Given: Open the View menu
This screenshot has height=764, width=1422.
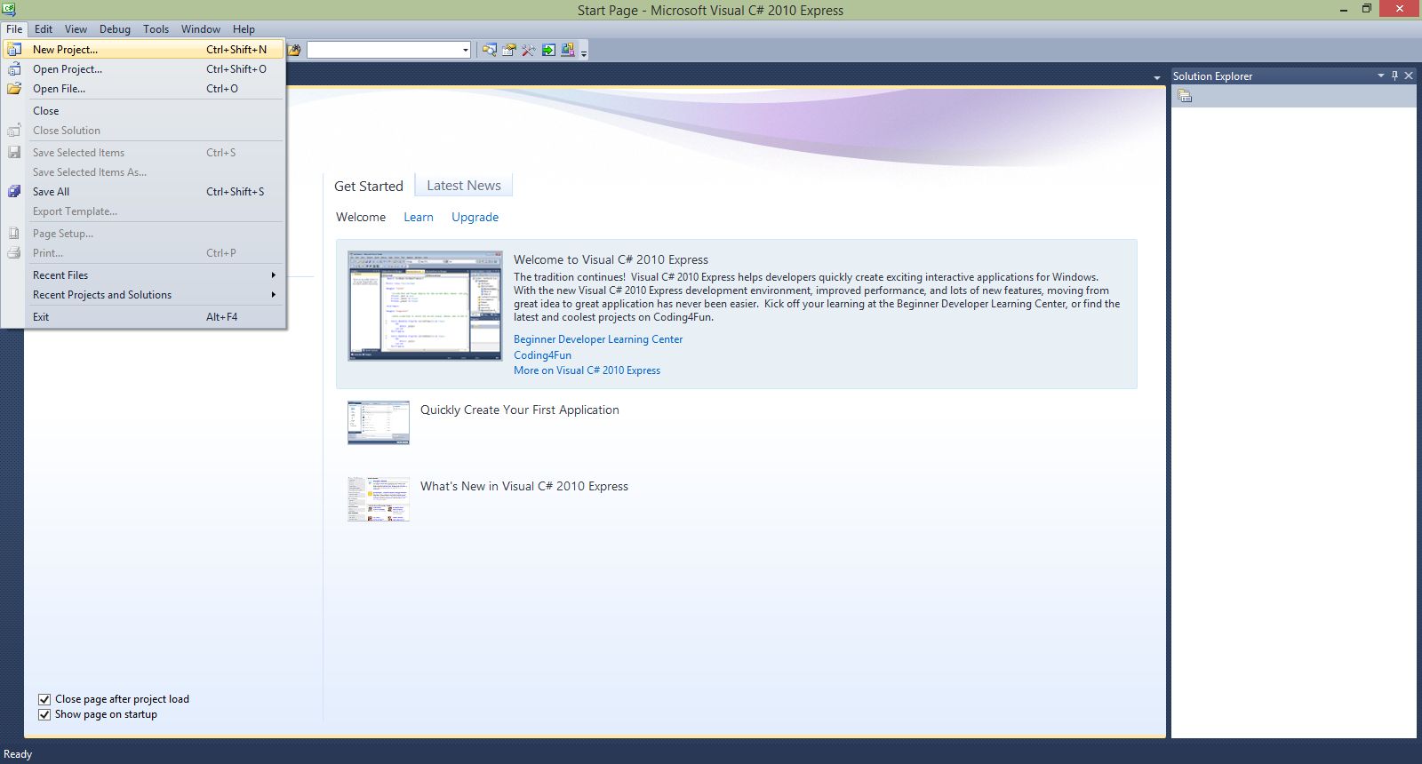Looking at the screenshot, I should (76, 29).
